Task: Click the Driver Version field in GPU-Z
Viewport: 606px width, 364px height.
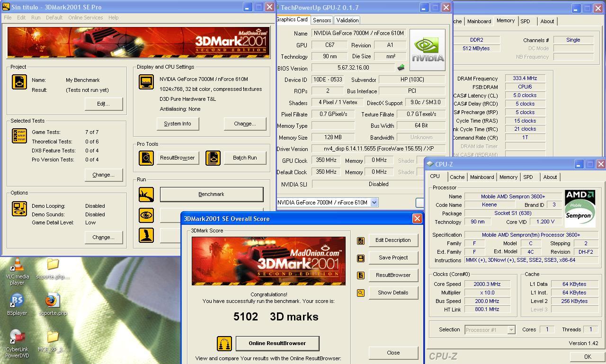Action: pyautogui.click(x=378, y=149)
